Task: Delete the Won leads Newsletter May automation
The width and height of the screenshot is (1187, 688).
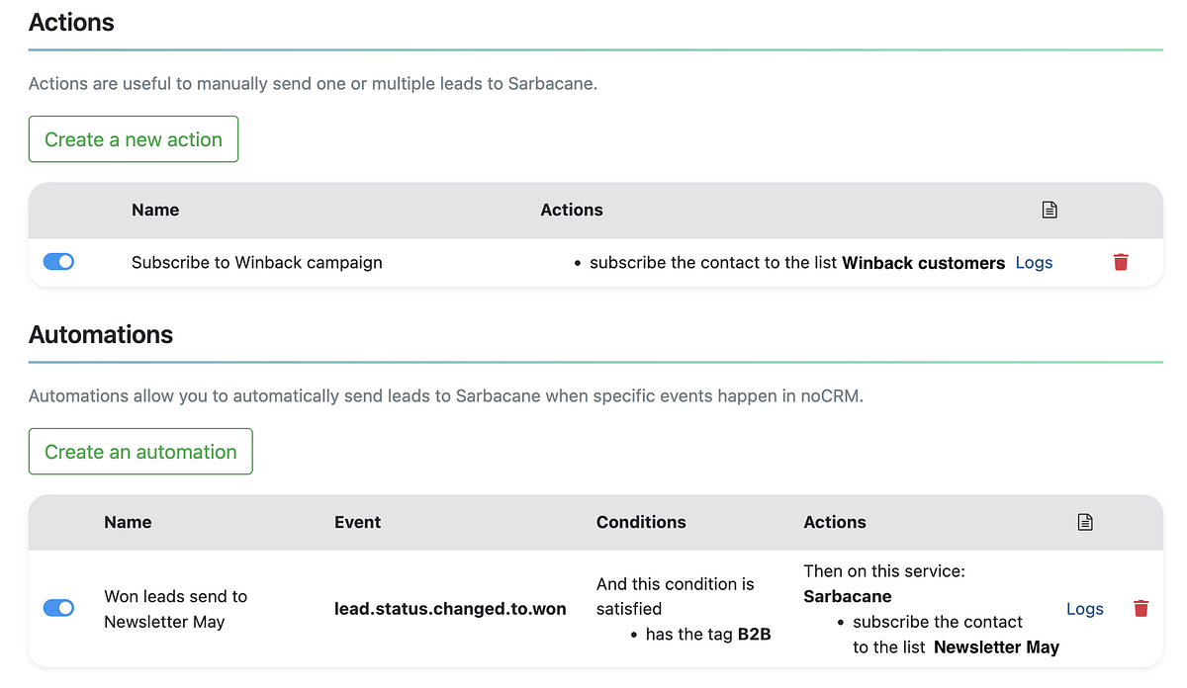Action: [1141, 609]
